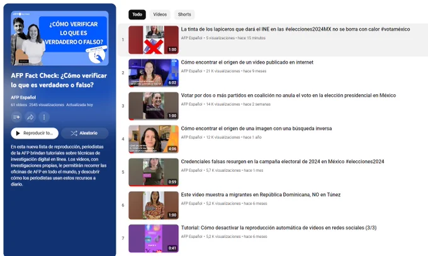
Task: Open the AFP Español channel link in sidebar
Action: 23,97
